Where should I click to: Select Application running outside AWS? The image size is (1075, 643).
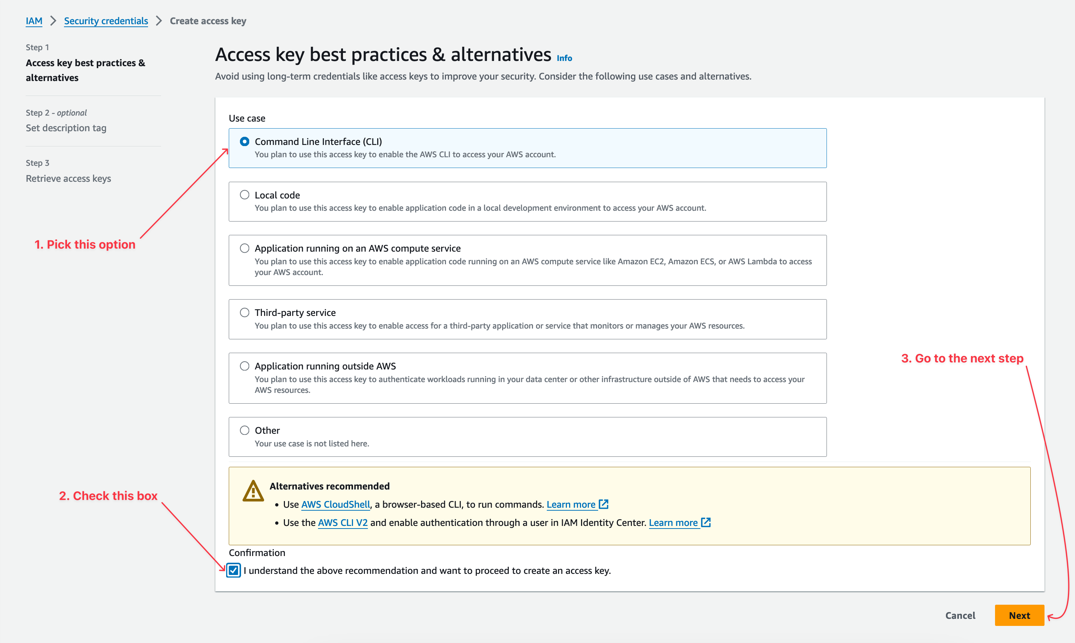pos(245,366)
